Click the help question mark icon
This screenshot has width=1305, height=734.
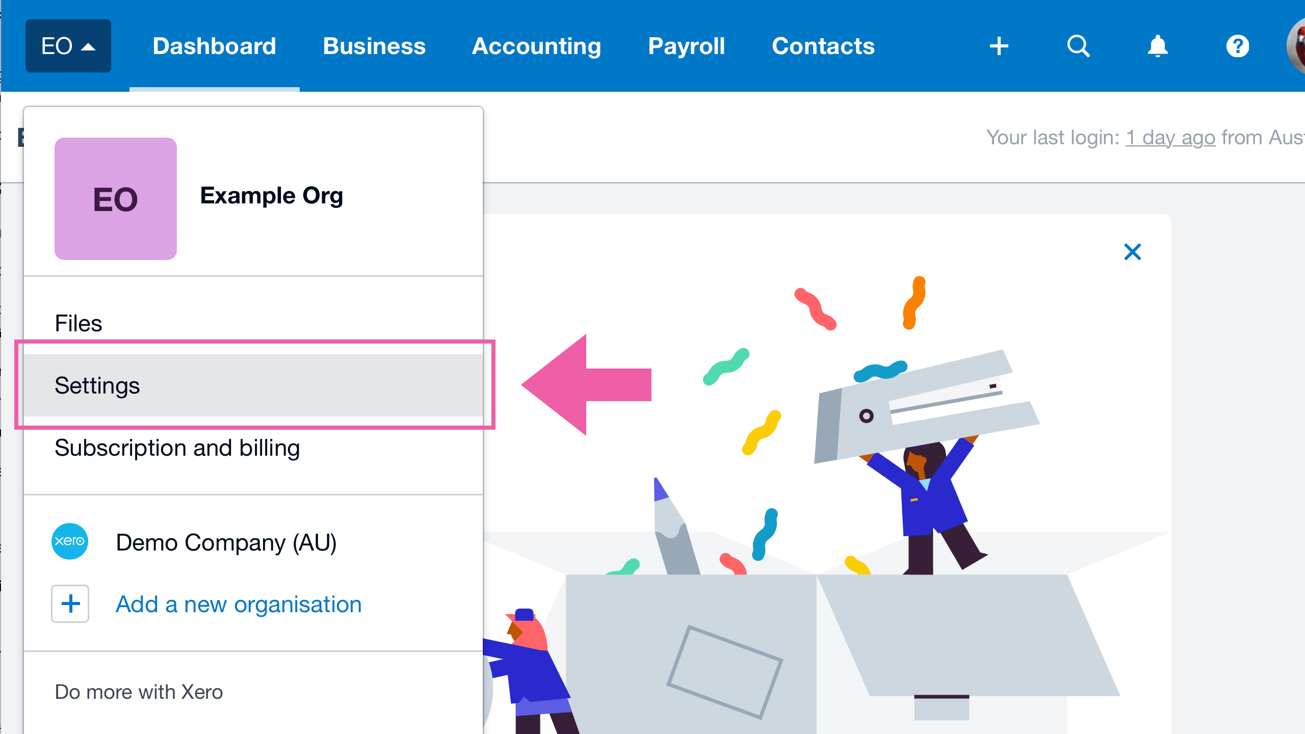pyautogui.click(x=1237, y=46)
